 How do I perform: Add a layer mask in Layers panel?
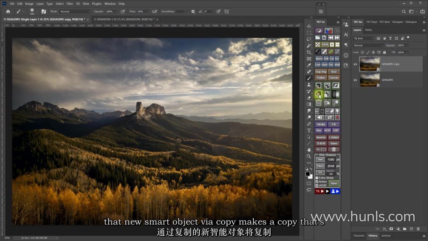[391, 229]
